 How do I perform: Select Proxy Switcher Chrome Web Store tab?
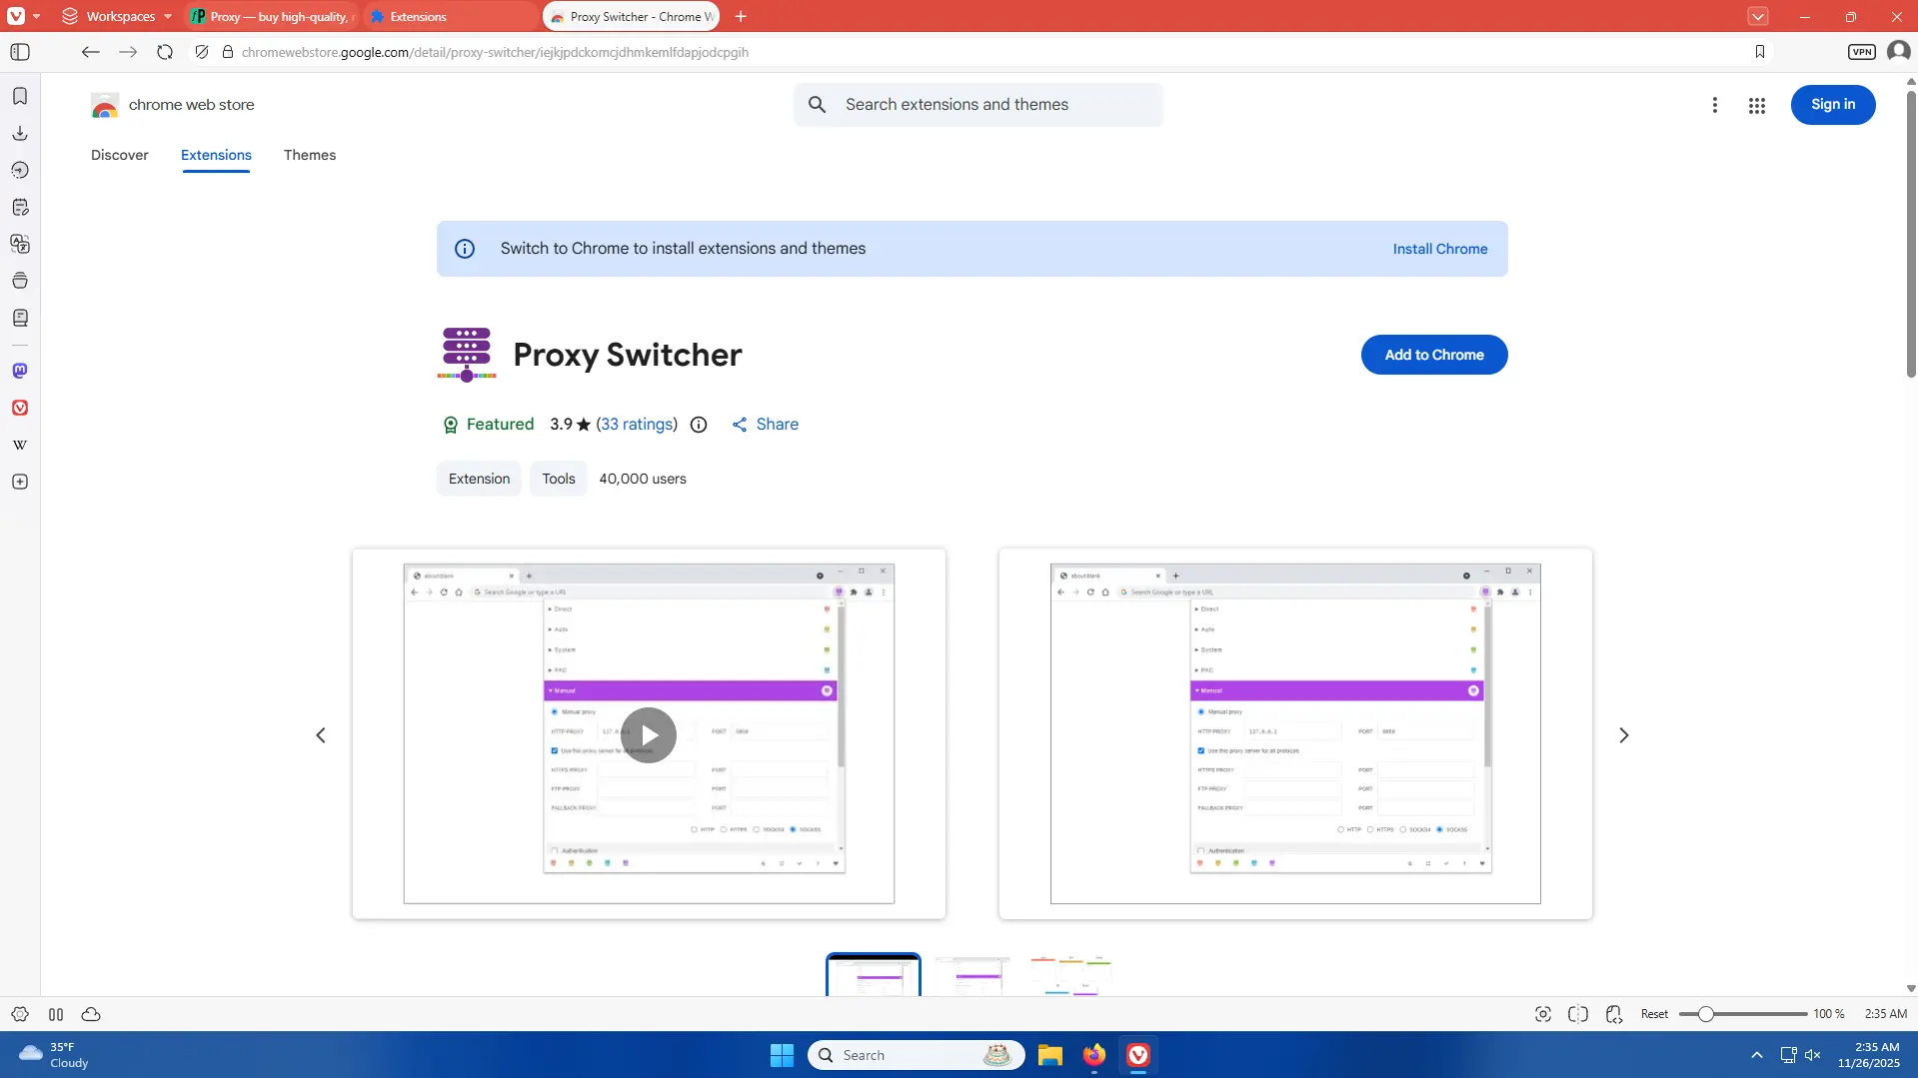pos(632,16)
